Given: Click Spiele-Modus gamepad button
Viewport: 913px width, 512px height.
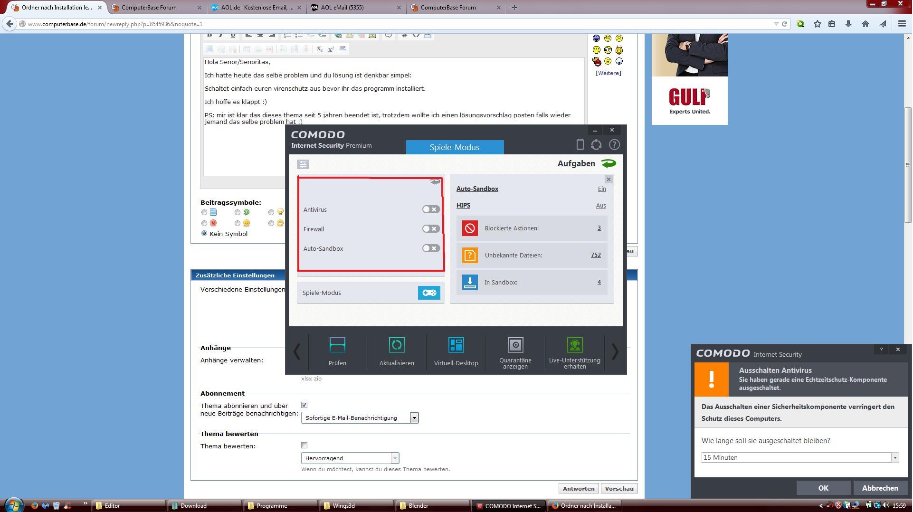Looking at the screenshot, I should click(429, 293).
